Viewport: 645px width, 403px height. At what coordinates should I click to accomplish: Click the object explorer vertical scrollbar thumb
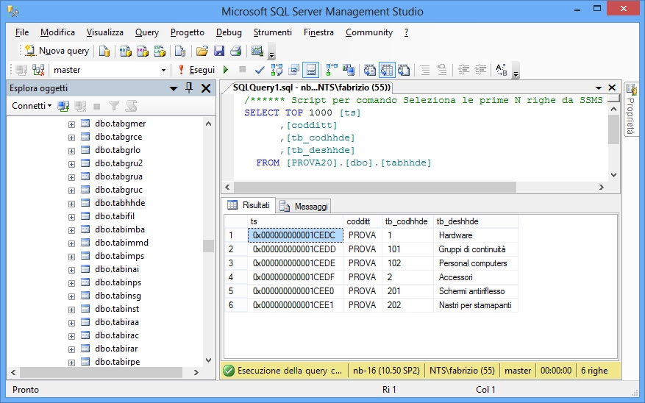[208, 245]
